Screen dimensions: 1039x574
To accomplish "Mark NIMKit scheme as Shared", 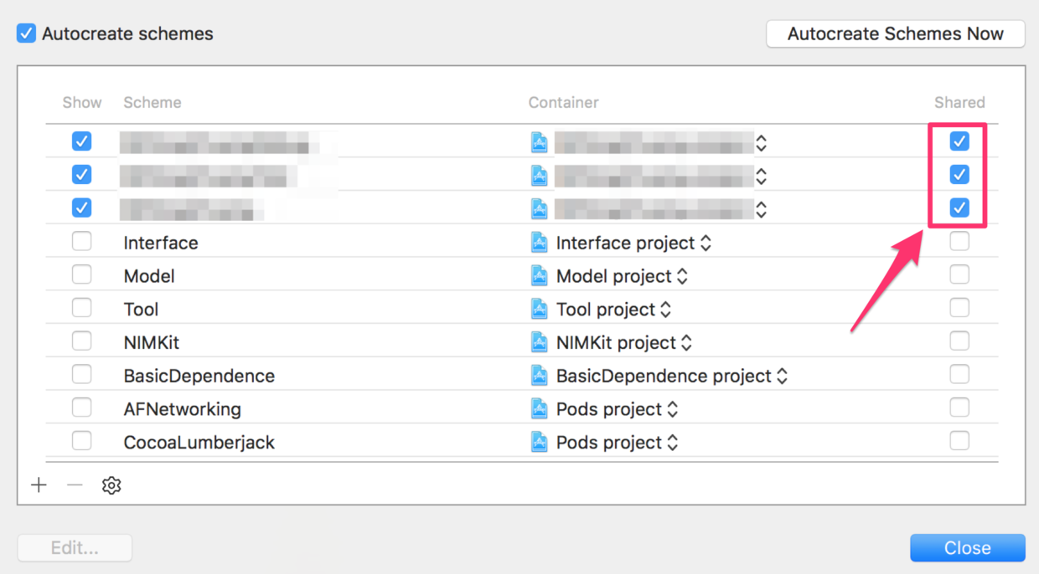I will [x=959, y=341].
